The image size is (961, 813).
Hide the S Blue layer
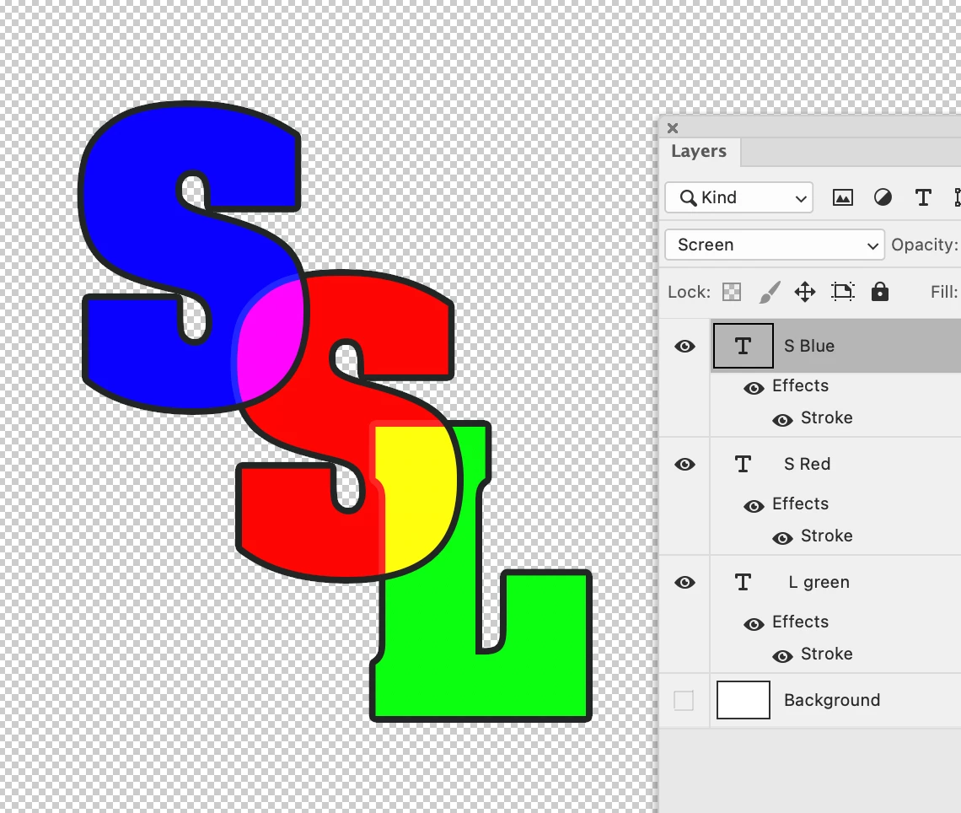click(685, 347)
